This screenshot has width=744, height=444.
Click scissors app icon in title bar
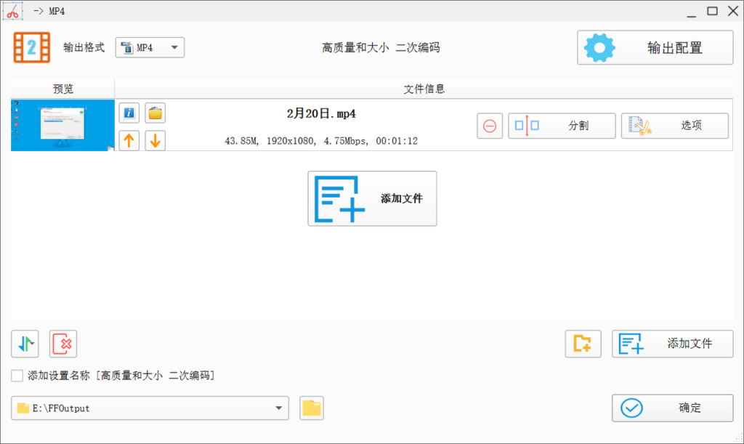12,11
